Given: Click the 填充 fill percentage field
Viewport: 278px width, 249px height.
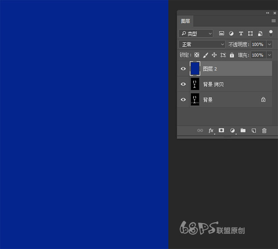Looking at the screenshot, I should [257, 55].
